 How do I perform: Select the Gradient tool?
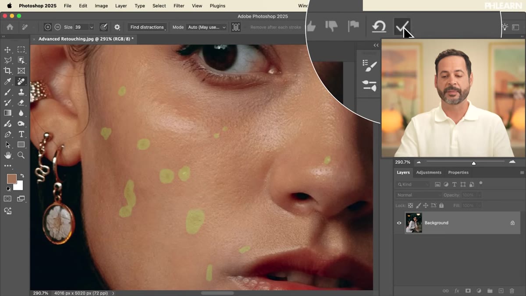(7, 113)
